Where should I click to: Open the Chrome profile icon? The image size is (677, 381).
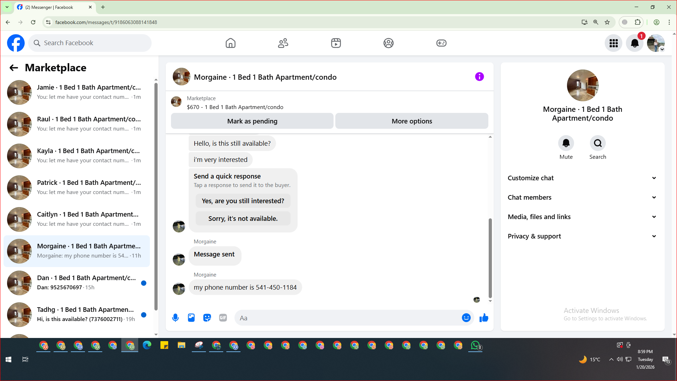click(657, 22)
